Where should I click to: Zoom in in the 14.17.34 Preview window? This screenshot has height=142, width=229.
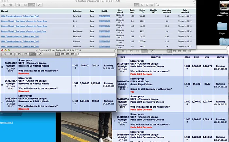click(x=11, y=54)
